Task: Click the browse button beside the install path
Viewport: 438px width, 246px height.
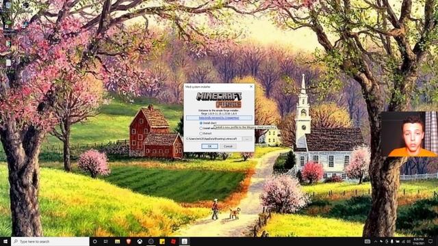Action: pyautogui.click(x=247, y=139)
